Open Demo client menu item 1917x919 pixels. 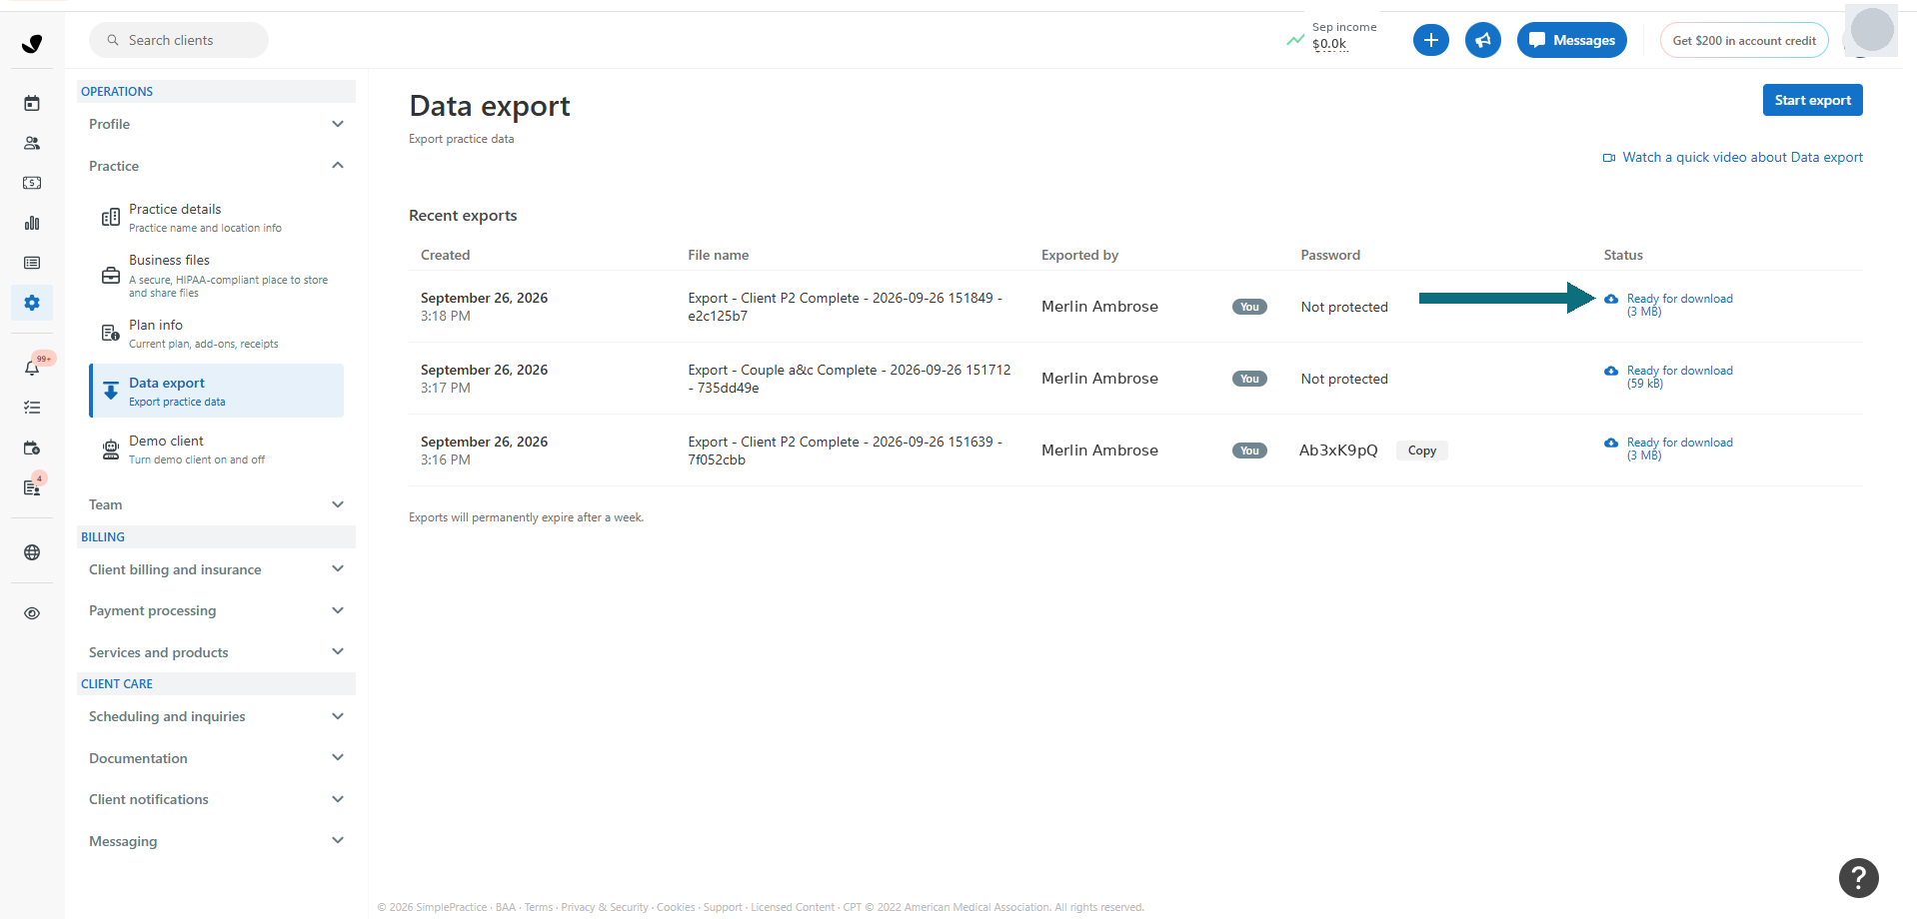[x=216, y=450]
